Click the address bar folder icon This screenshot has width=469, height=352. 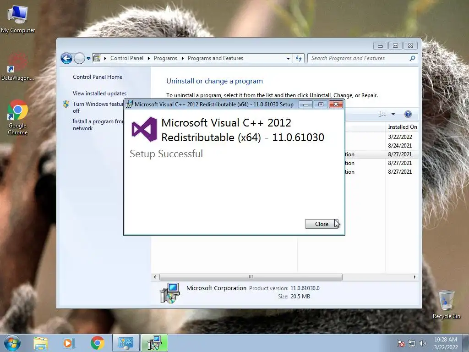pos(97,58)
